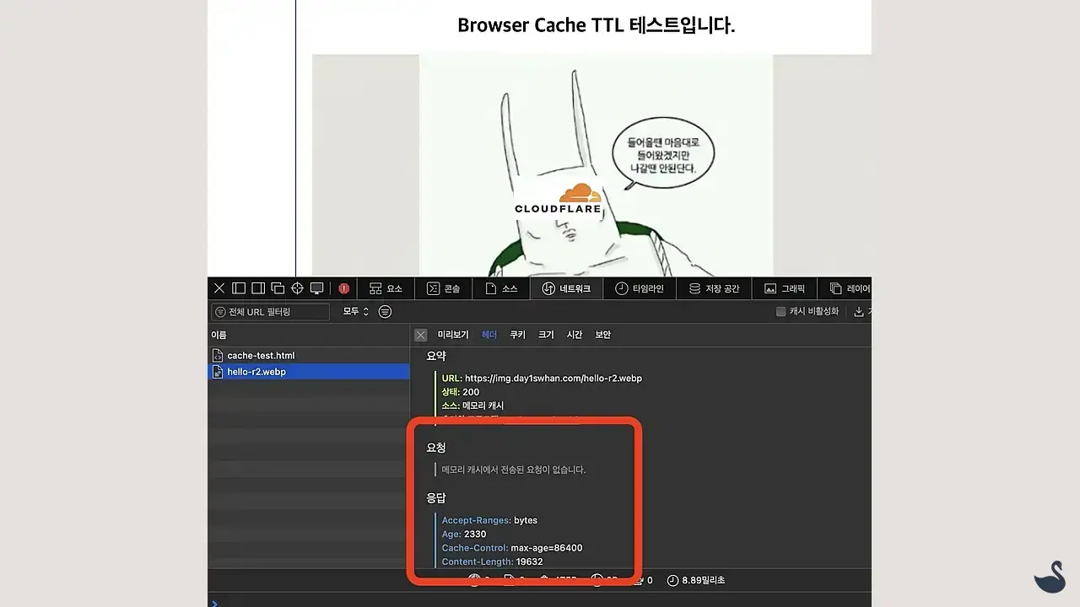Click the console prompt arrow
1080x607 pixels.
click(x=214, y=603)
